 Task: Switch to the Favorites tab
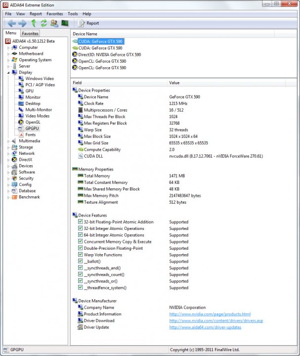[30, 34]
